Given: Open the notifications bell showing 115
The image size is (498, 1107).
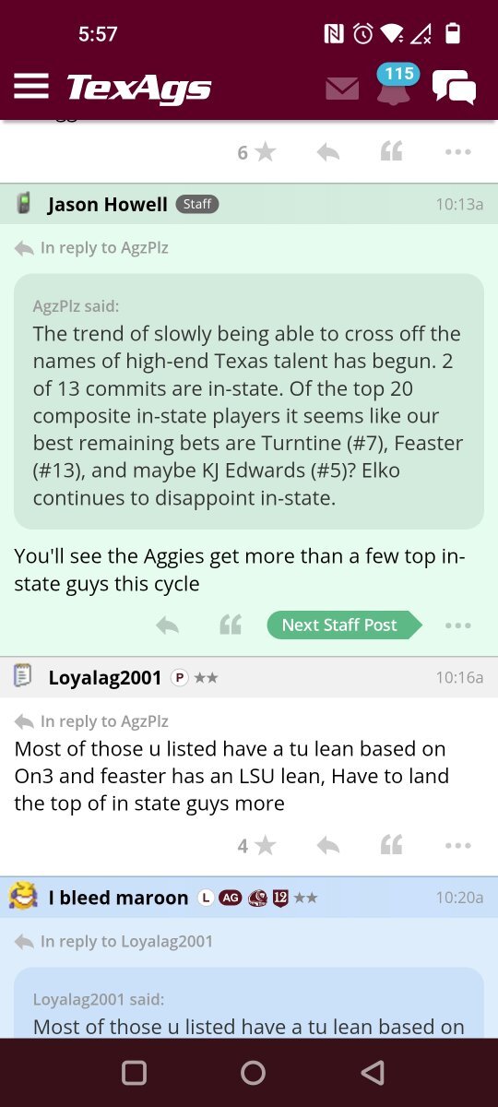Looking at the screenshot, I should pos(394,85).
